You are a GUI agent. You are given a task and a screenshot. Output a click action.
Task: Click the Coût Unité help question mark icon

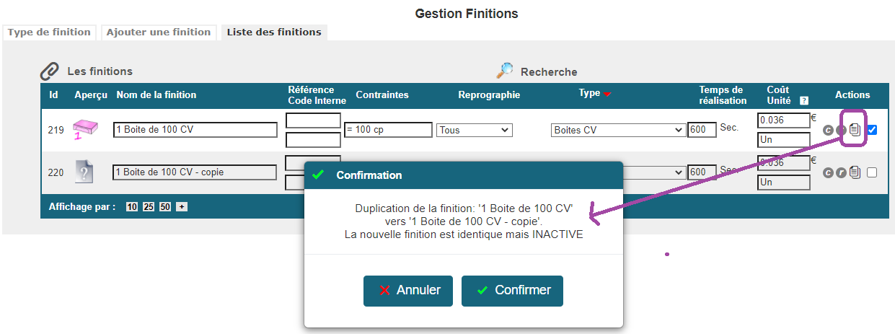[804, 101]
